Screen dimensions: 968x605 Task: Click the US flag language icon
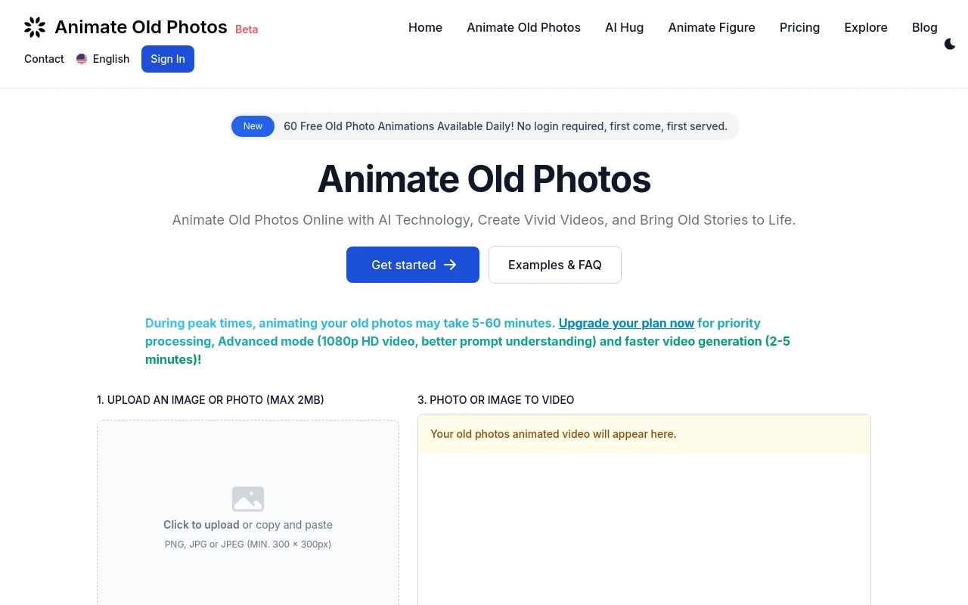[82, 58]
